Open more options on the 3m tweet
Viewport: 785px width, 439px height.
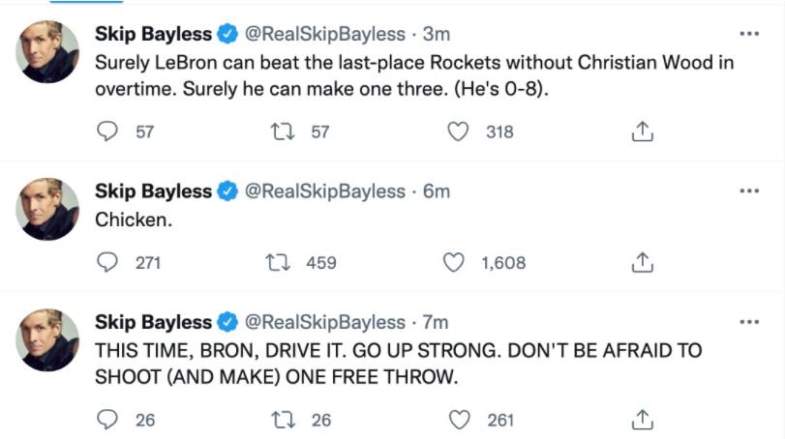point(748,34)
